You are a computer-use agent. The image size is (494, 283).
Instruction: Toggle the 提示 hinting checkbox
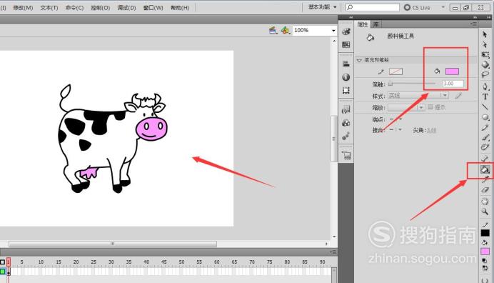[x=430, y=107]
